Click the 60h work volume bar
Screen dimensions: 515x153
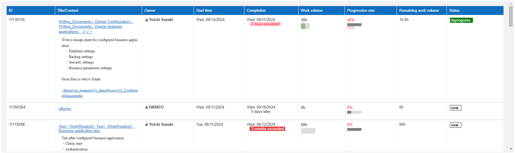[x=308, y=131]
